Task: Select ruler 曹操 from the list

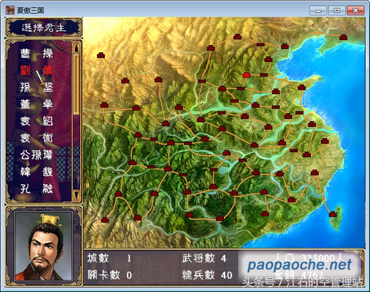Action: (x=36, y=54)
